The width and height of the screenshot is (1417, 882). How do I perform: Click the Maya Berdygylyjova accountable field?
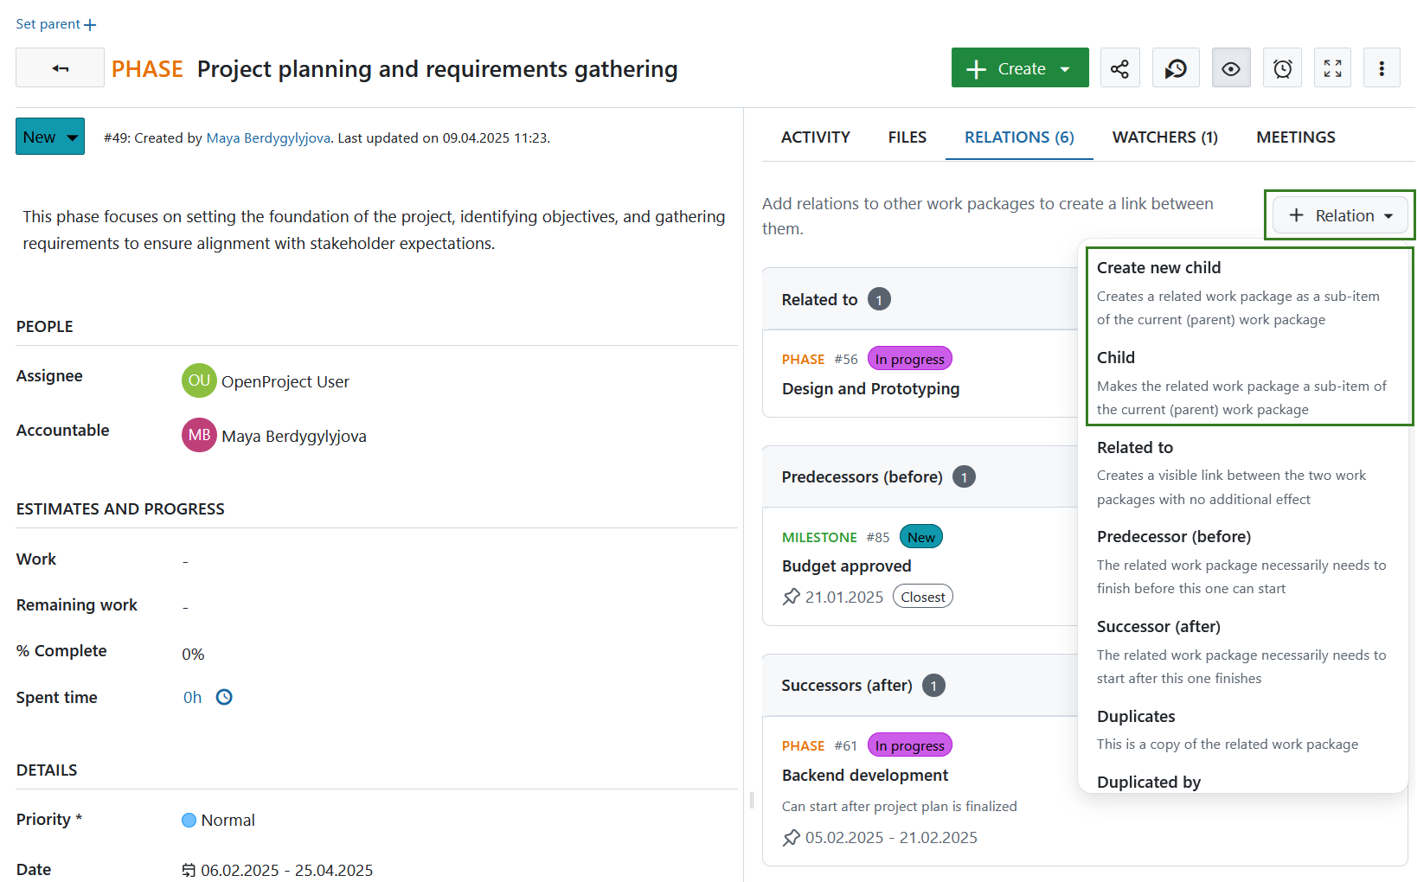click(294, 436)
